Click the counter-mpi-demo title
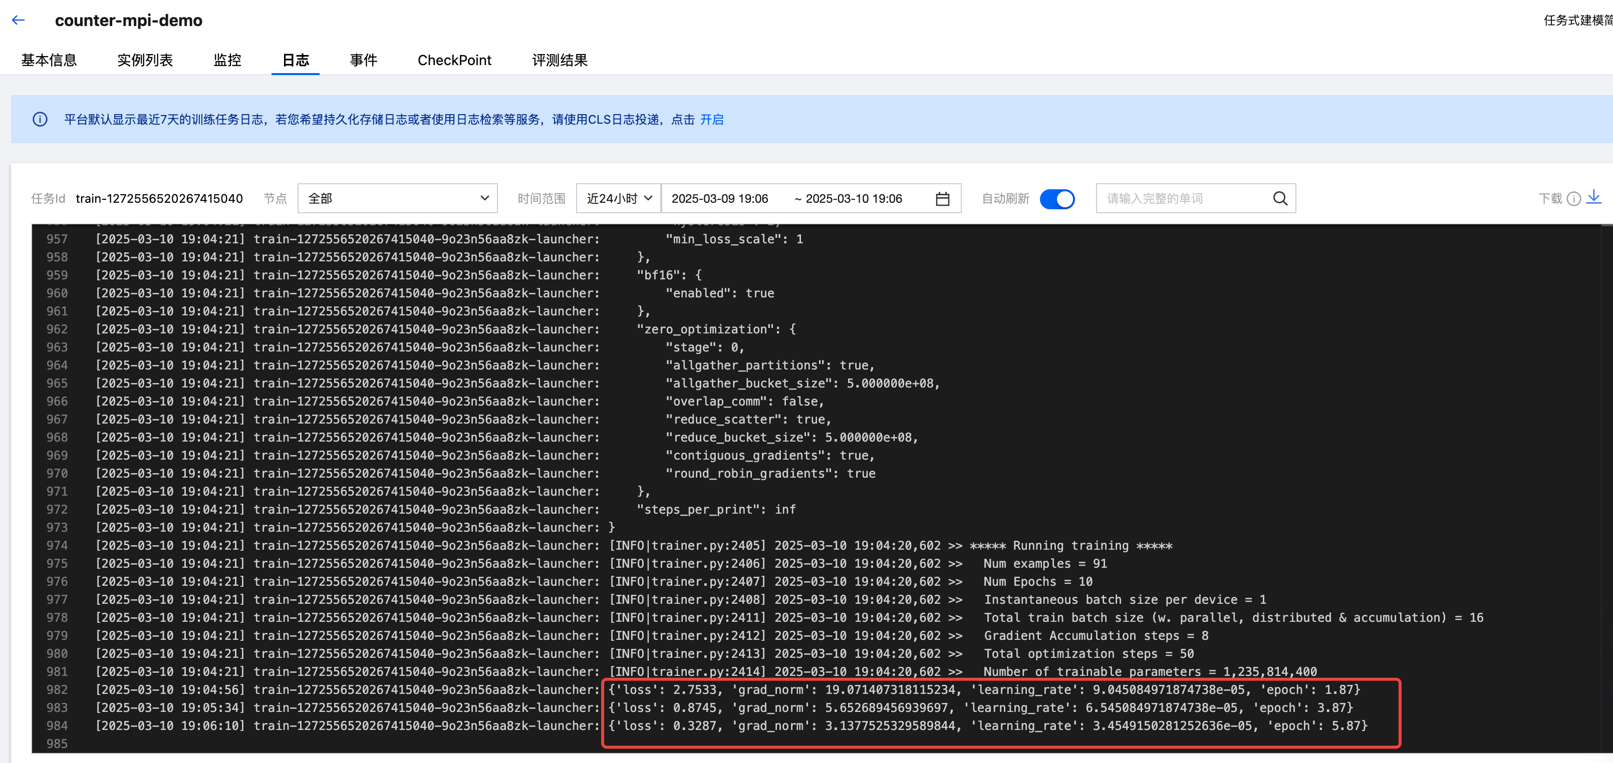Viewport: 1613px width, 763px height. pos(128,20)
